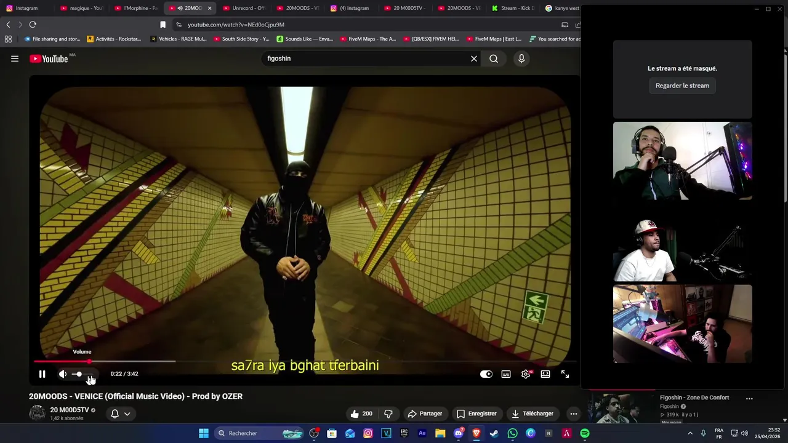Click the top bearded streamer webcam tile

pos(682,161)
